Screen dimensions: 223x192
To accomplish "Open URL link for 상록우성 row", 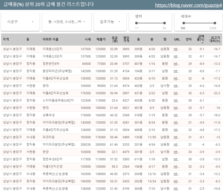I will [x=176, y=115].
